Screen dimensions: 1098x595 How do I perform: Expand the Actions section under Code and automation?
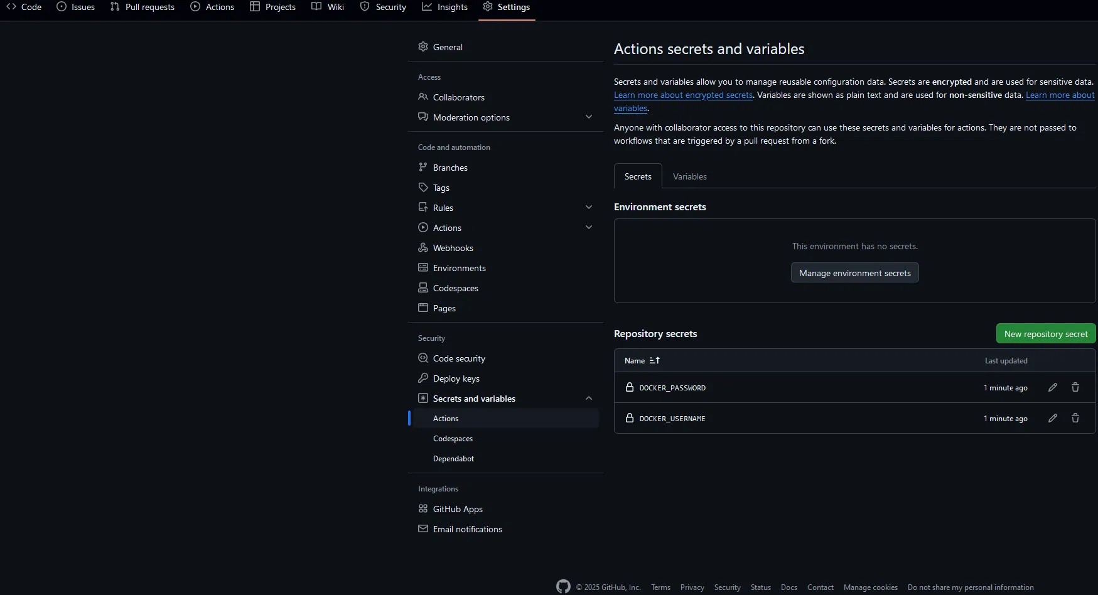[x=588, y=227]
